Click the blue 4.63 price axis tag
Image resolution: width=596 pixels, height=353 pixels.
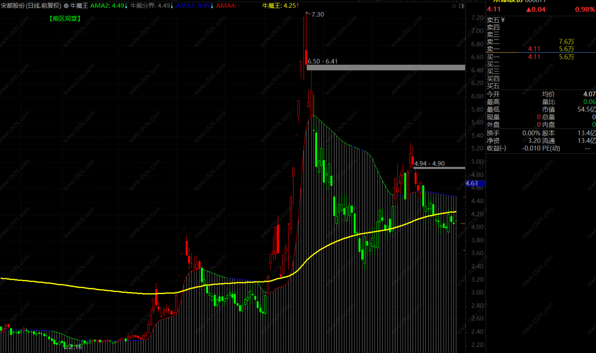[x=475, y=183]
